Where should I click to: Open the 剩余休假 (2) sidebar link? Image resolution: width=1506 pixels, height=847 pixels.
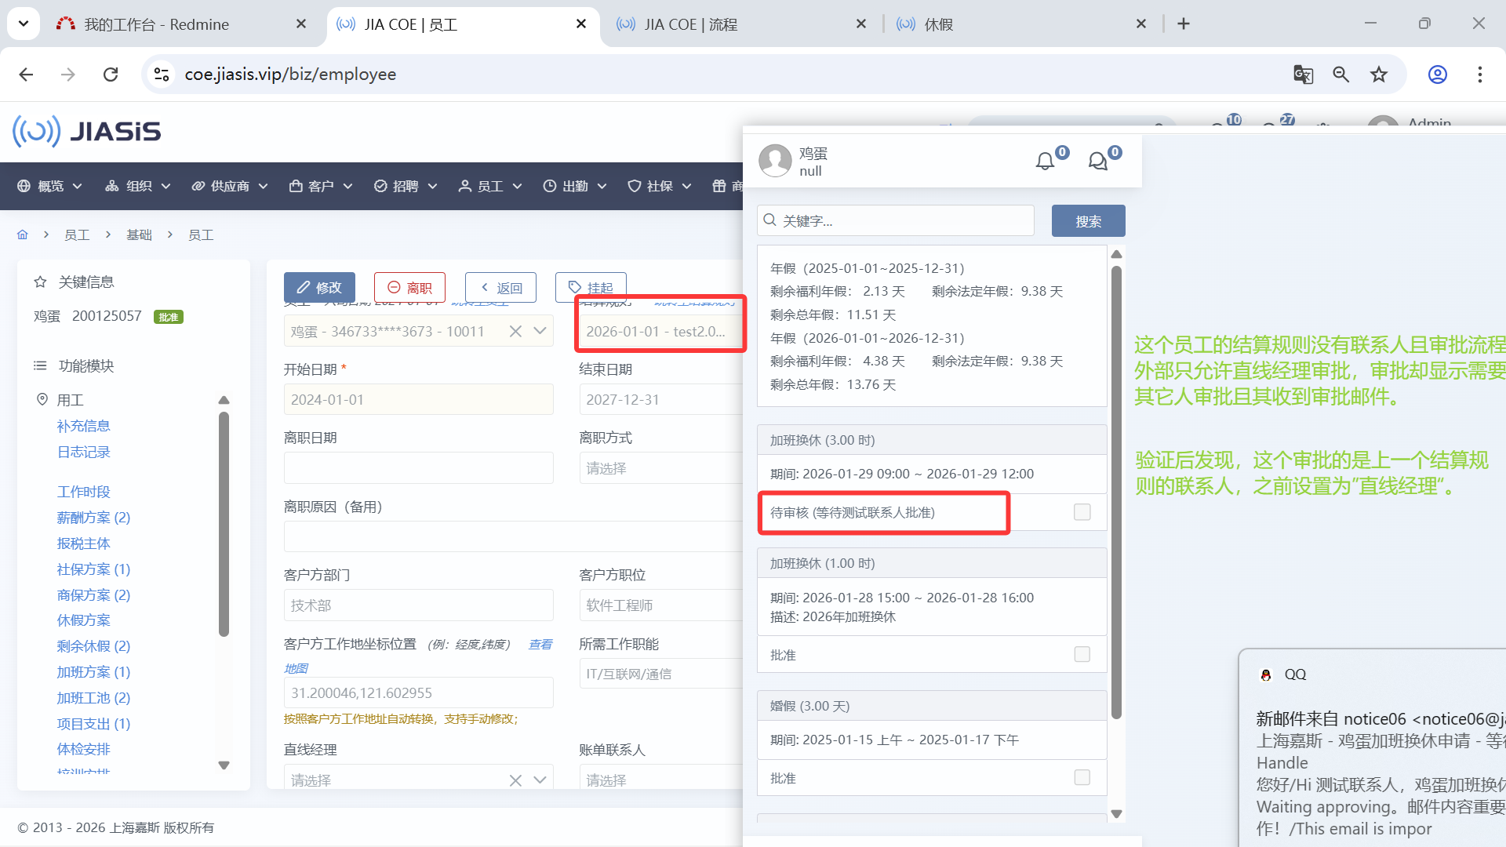[93, 646]
